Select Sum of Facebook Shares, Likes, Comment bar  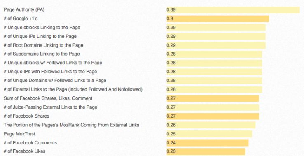click(213, 98)
